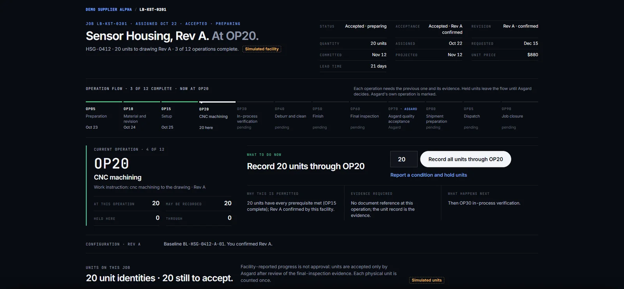
Task: Click the Lead Time value '21 days'
Action: pos(378,66)
